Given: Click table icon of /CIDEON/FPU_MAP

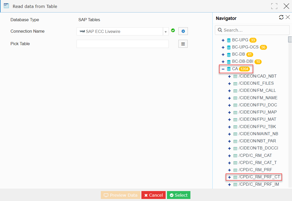Looking at the screenshot, I should pyautogui.click(x=235, y=112).
